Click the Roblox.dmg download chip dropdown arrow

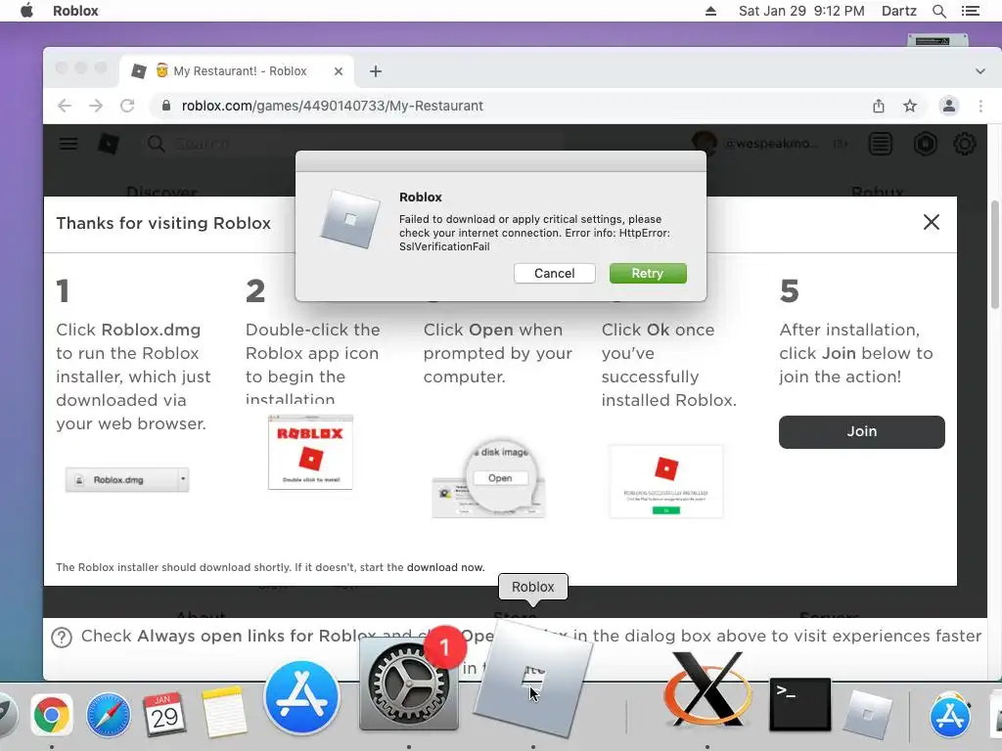pyautogui.click(x=183, y=478)
